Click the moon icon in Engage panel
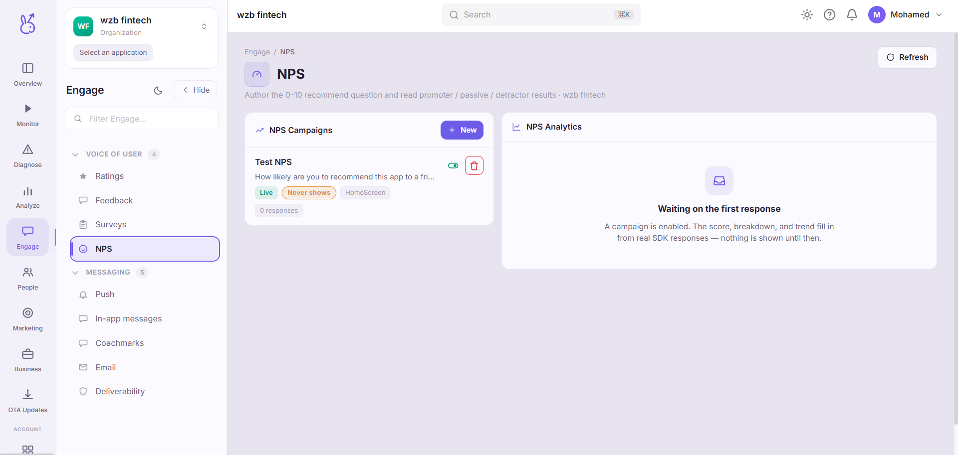Viewport: 958px width, 455px height. [x=158, y=90]
